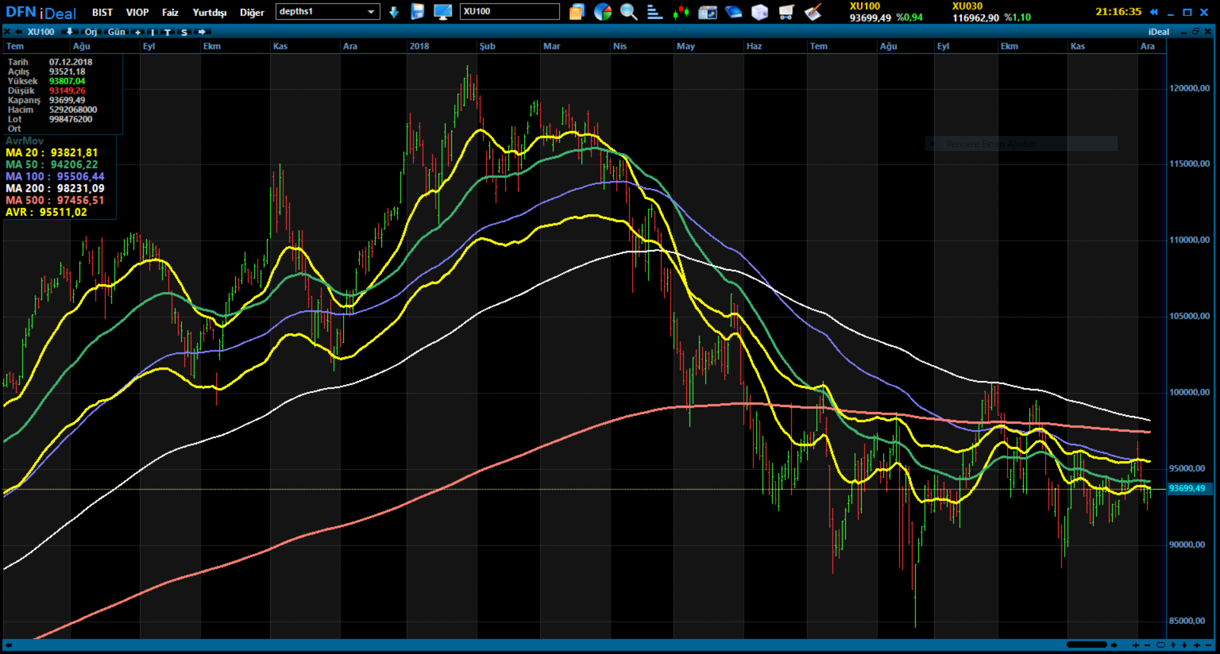Select the Gün period button

pyautogui.click(x=116, y=32)
